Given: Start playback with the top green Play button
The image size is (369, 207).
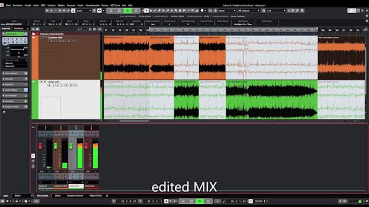Looking at the screenshot, I should [128, 11].
